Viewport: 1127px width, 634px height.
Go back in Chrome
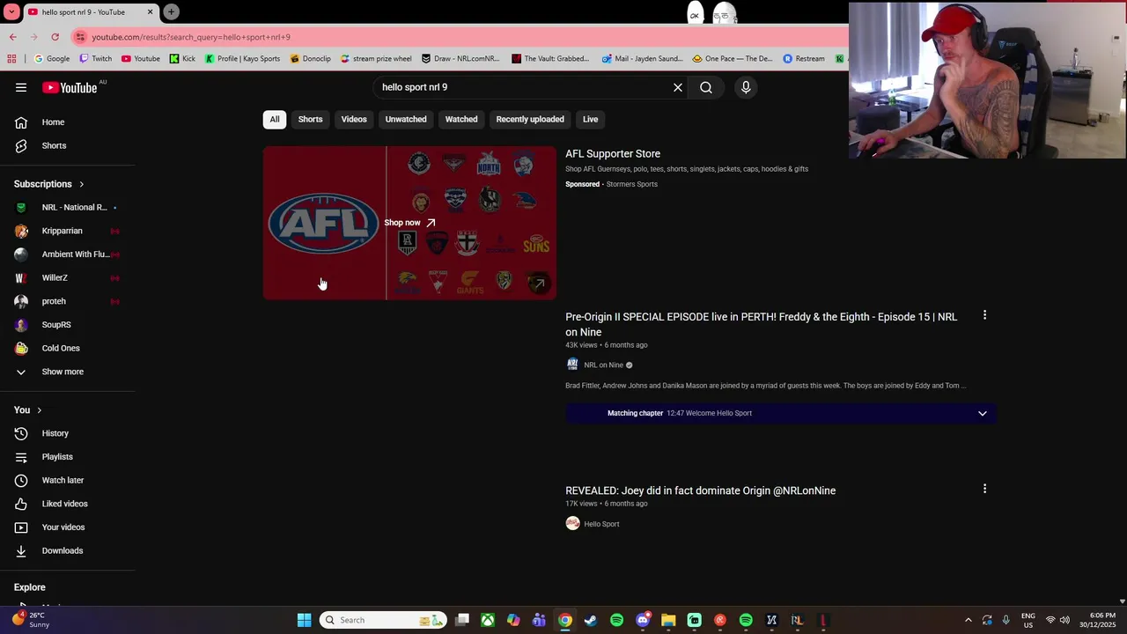12,37
